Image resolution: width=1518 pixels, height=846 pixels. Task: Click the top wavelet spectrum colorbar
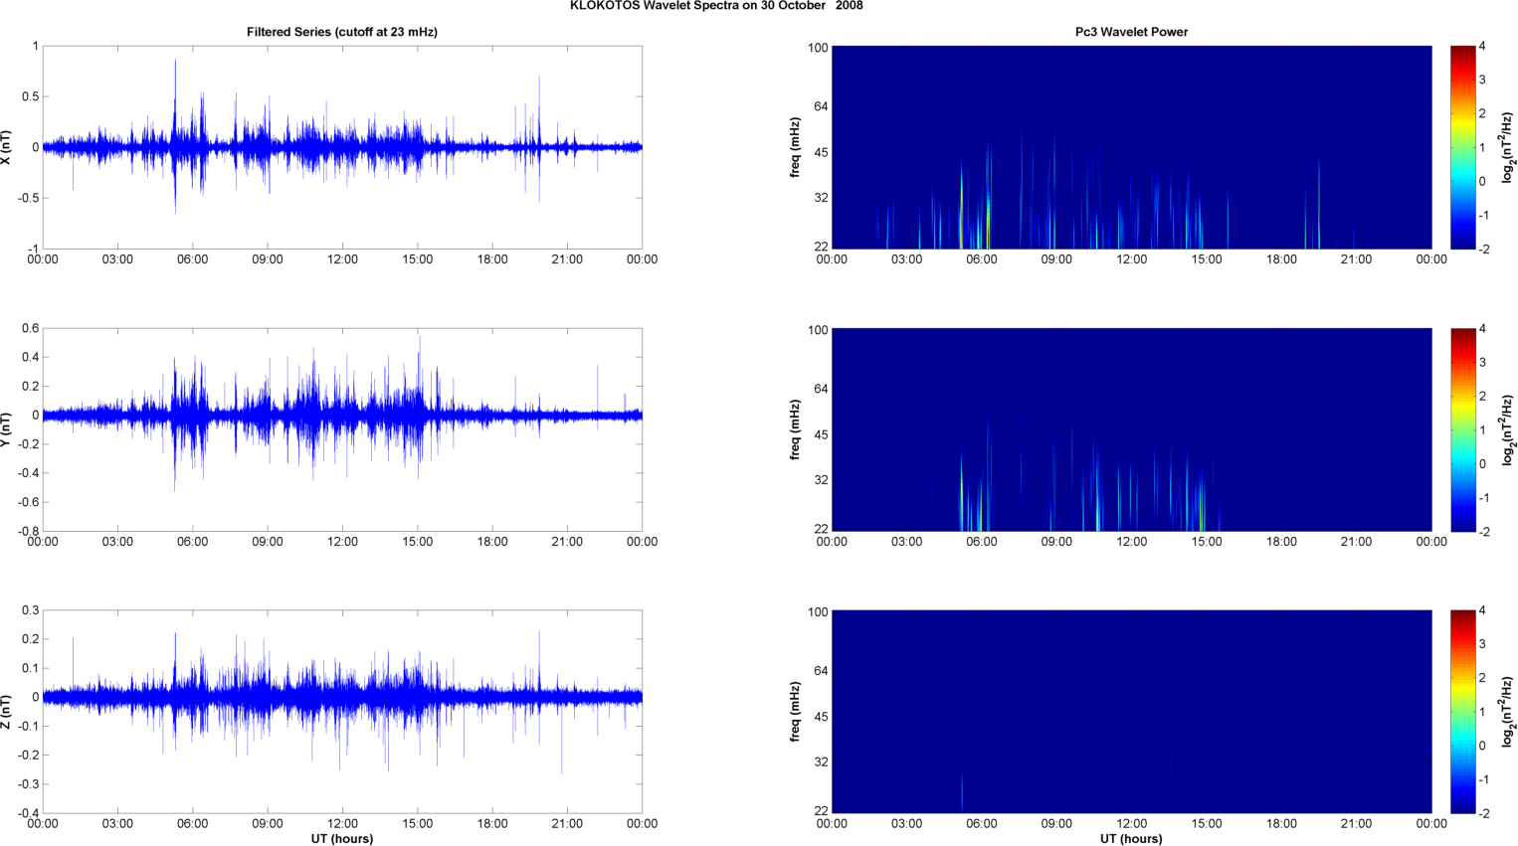click(x=1462, y=147)
